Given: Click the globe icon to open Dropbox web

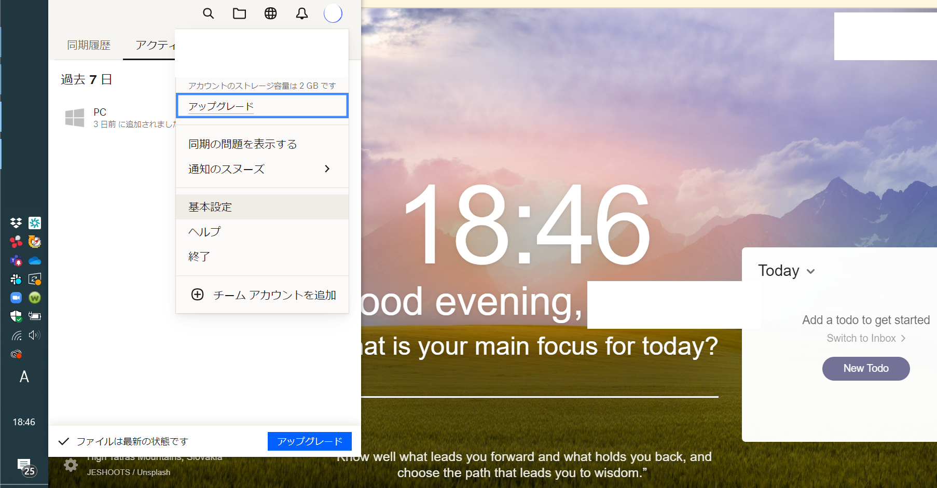Looking at the screenshot, I should point(270,13).
